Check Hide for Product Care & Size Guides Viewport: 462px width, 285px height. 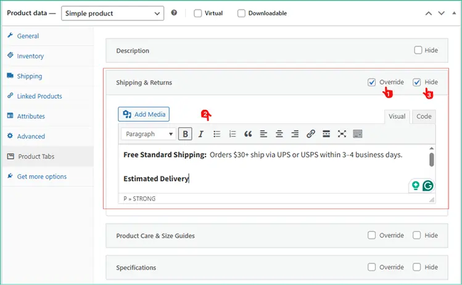pos(416,235)
